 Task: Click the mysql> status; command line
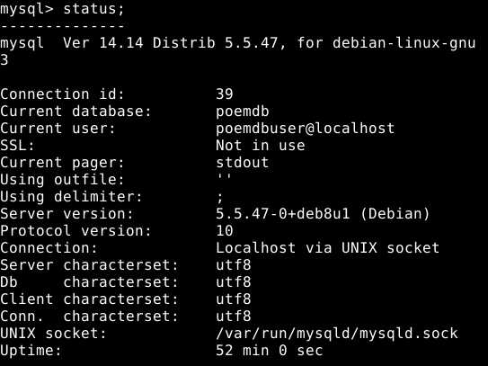[62, 9]
